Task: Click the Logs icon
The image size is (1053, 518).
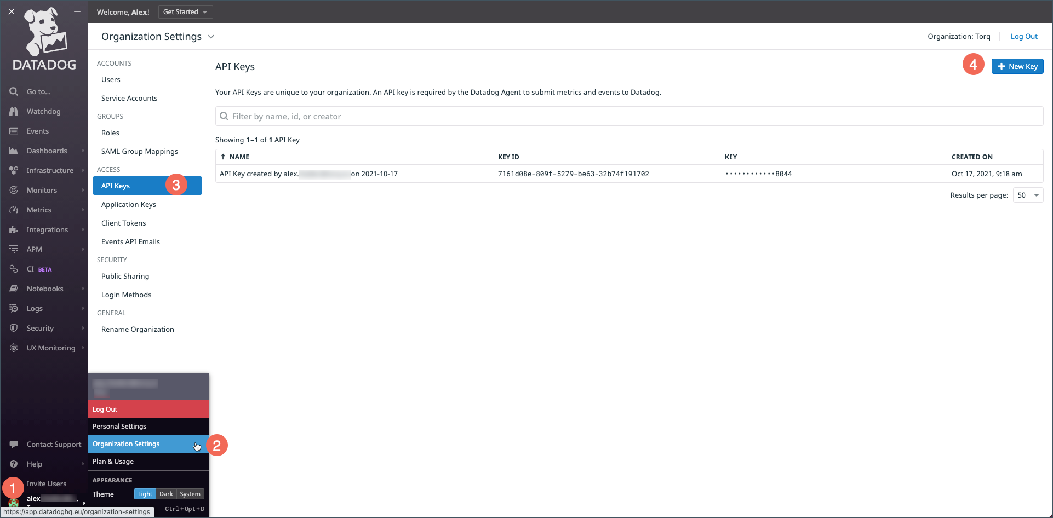Action: pos(14,308)
